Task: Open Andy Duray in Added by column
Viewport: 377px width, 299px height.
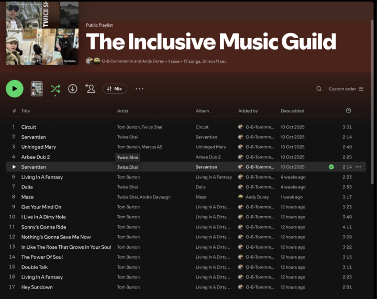Action: 257,197
